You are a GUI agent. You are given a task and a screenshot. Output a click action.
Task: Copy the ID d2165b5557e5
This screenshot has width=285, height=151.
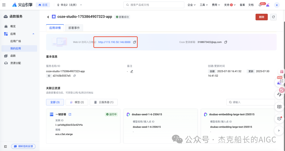coord(74,76)
